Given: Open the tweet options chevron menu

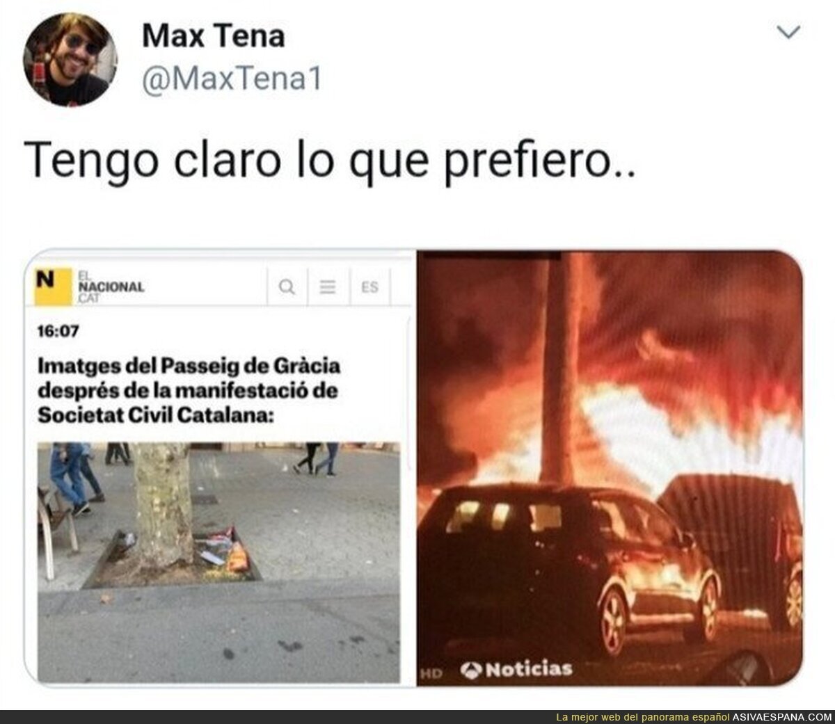Looking at the screenshot, I should coord(790,32).
